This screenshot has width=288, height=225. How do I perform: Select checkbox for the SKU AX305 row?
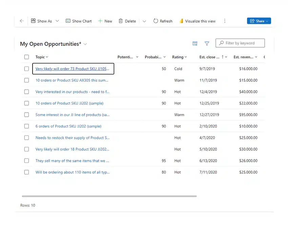[27, 80]
